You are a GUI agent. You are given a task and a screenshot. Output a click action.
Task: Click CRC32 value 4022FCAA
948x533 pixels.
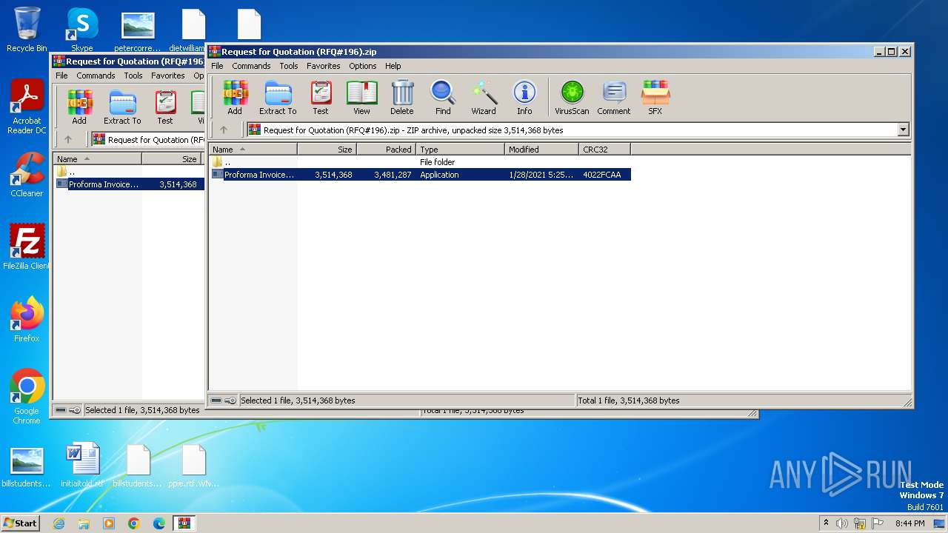[x=602, y=175]
